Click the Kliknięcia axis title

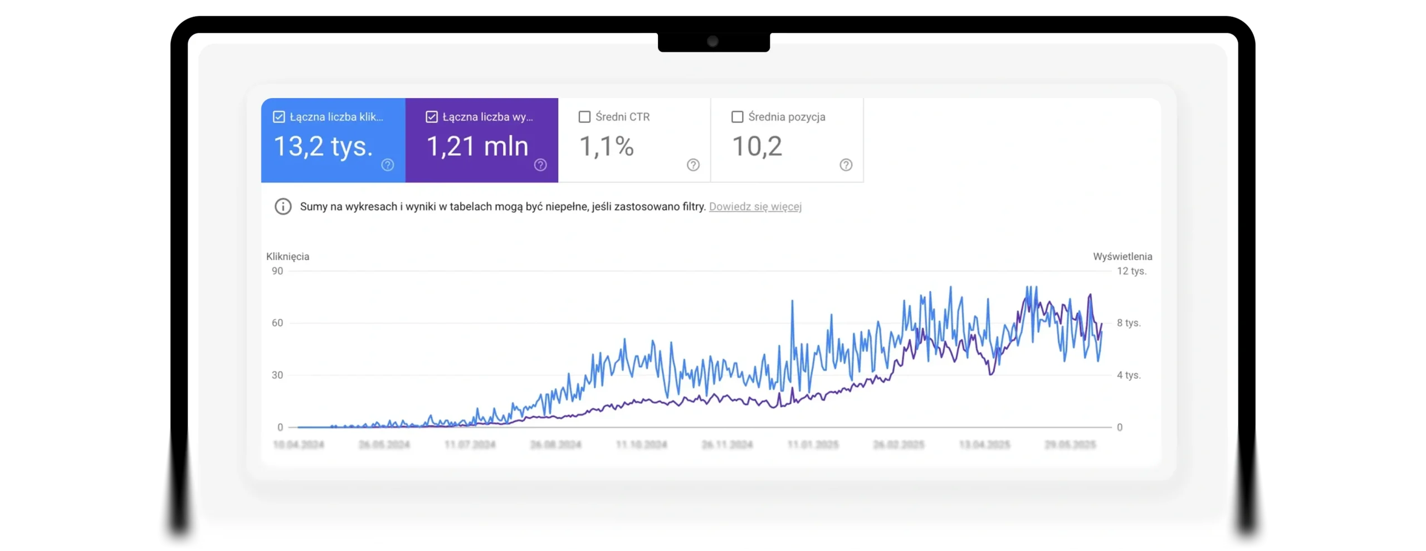click(287, 256)
